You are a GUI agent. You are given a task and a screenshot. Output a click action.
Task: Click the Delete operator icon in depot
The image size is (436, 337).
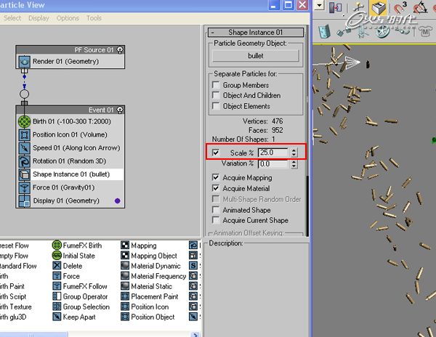[x=57, y=266]
